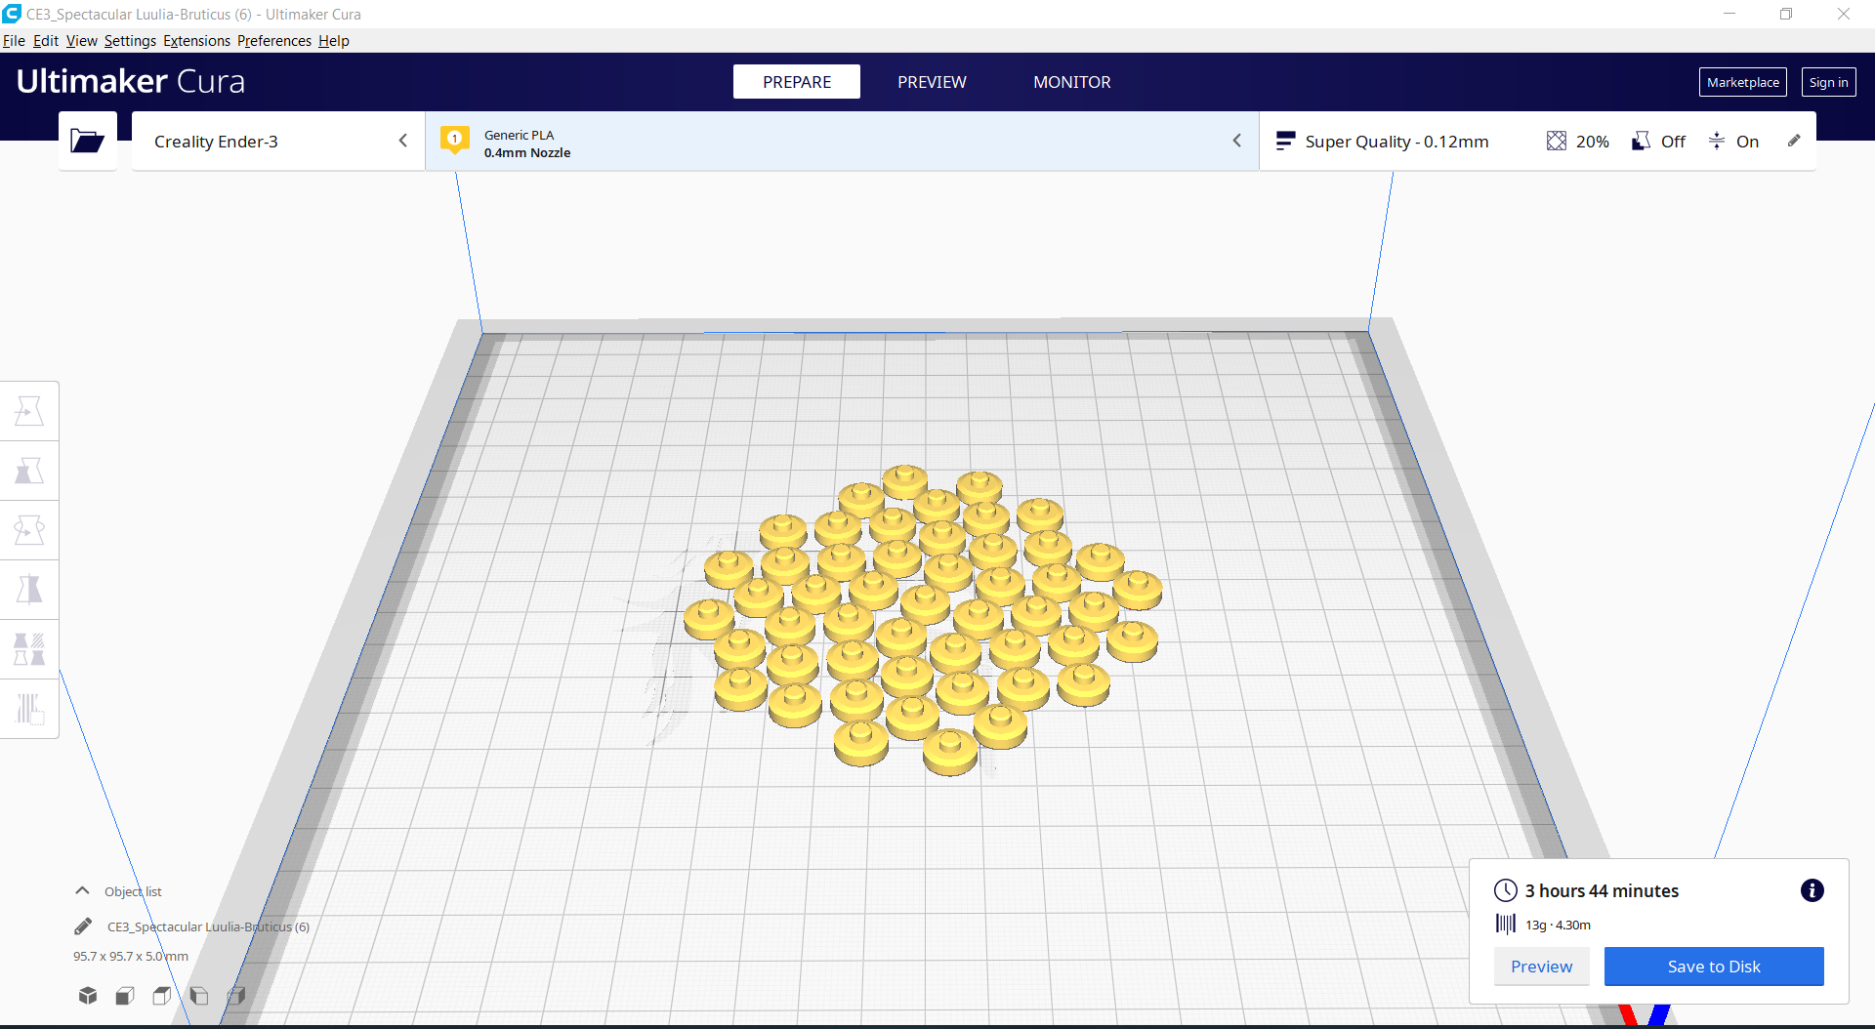Click the extruder 1 material icon
Viewport: 1875px width, 1029px height.
point(454,140)
